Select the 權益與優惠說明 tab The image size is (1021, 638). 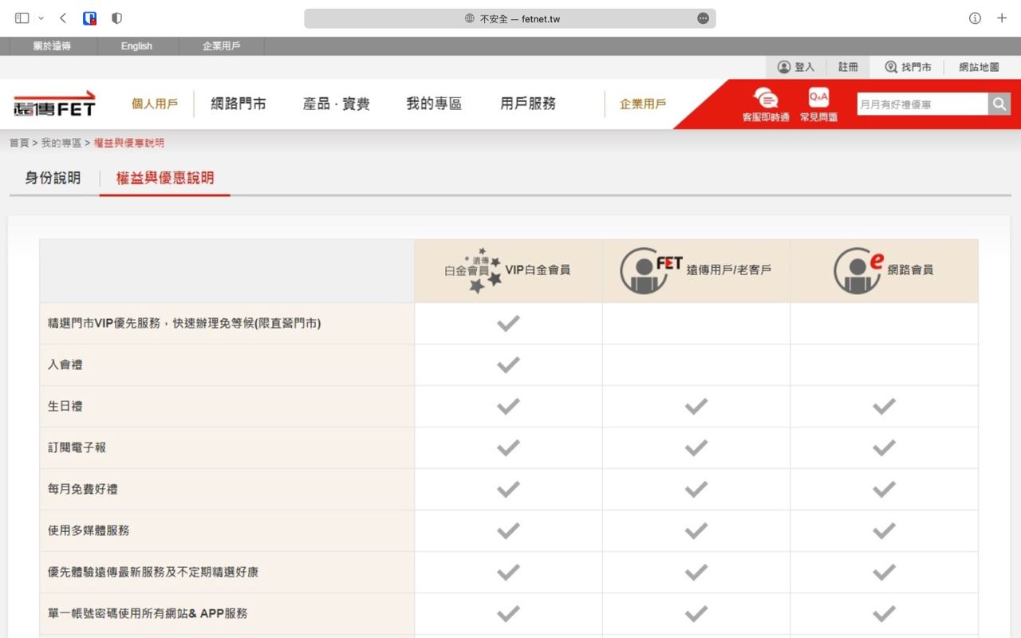click(x=165, y=178)
